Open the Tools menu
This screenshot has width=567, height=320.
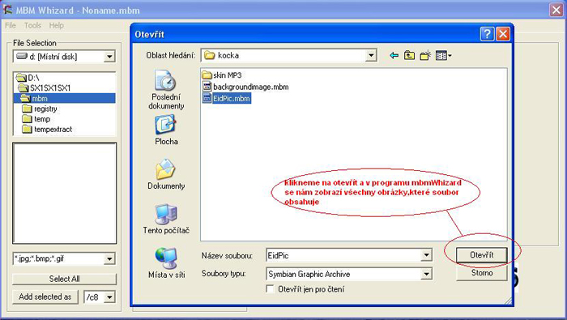(x=32, y=25)
